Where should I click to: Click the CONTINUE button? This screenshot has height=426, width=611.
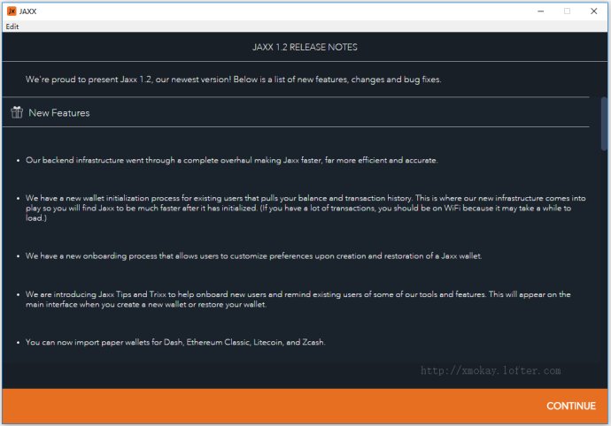click(x=571, y=406)
